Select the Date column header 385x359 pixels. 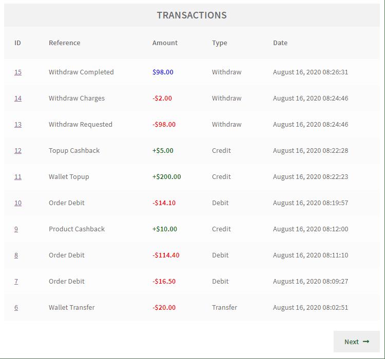(x=280, y=43)
